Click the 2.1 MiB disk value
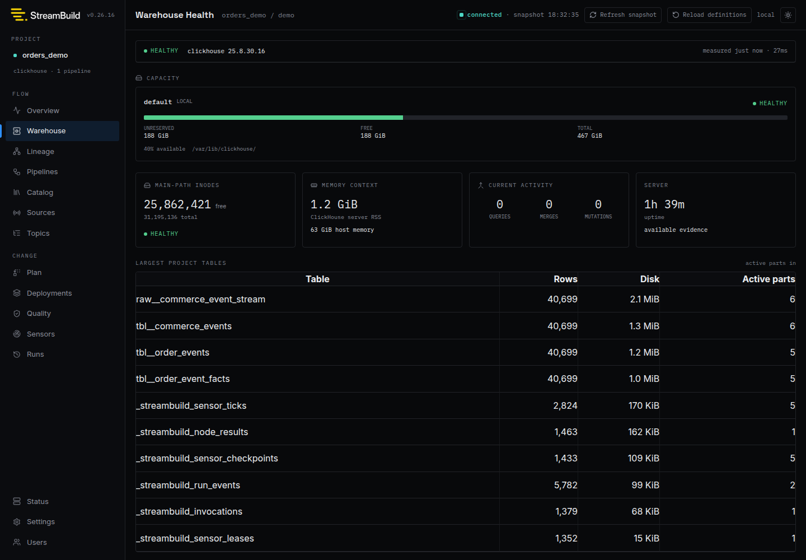Viewport: 806px width, 560px height. tap(645, 299)
